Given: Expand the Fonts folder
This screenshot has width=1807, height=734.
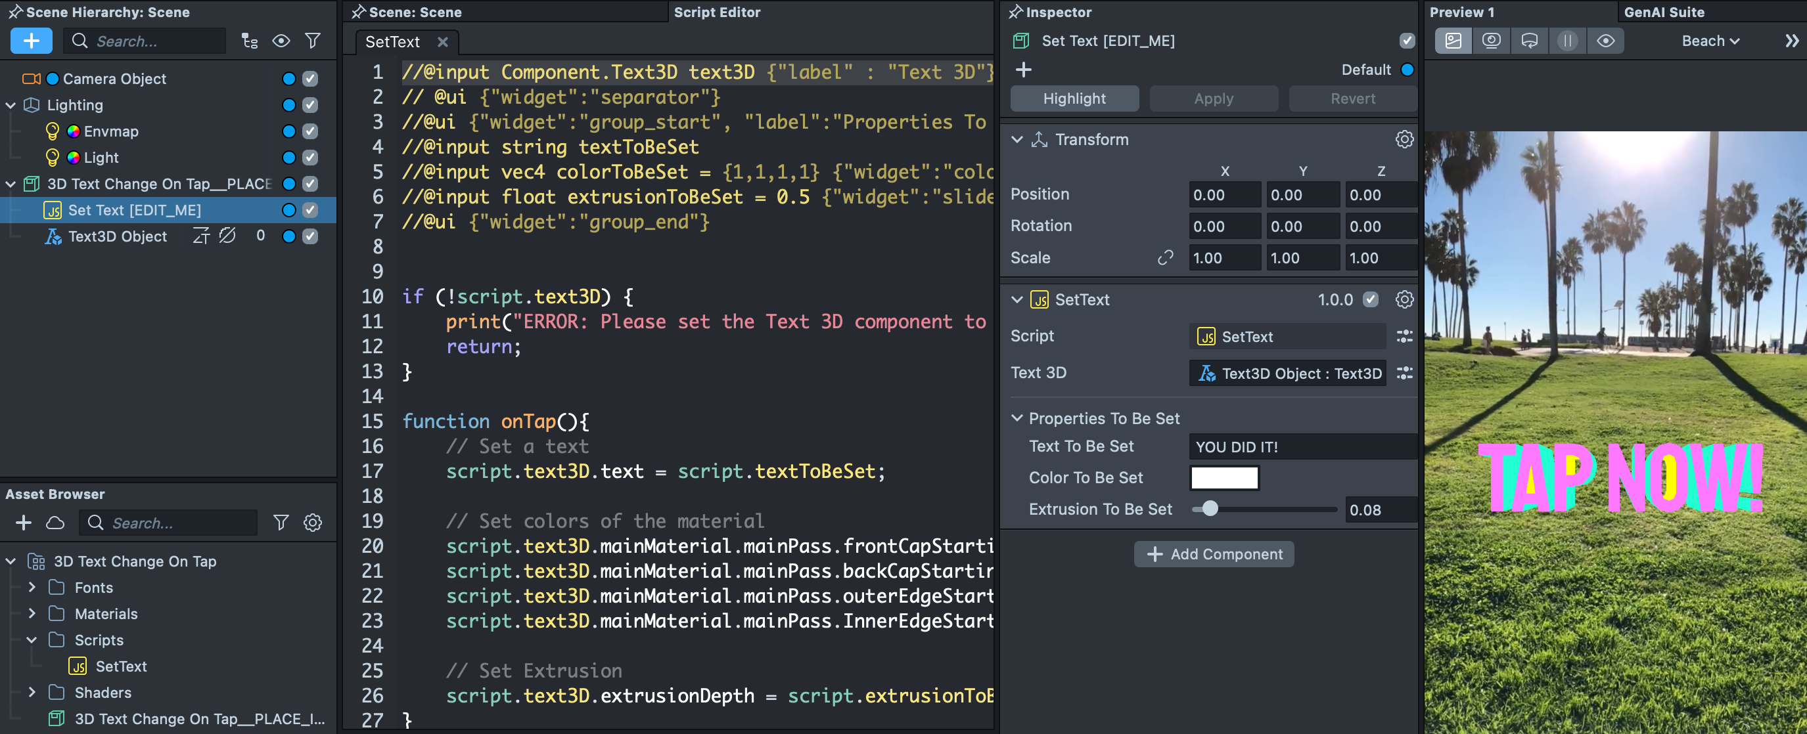Looking at the screenshot, I should coord(32,587).
